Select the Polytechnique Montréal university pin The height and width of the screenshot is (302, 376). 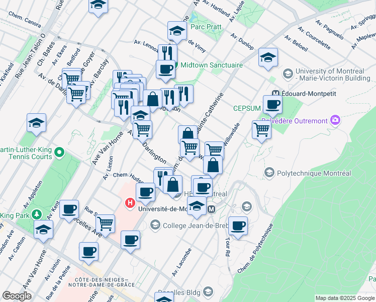(269, 173)
